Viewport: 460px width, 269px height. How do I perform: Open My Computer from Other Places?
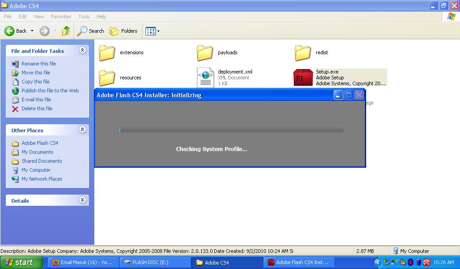pos(36,170)
